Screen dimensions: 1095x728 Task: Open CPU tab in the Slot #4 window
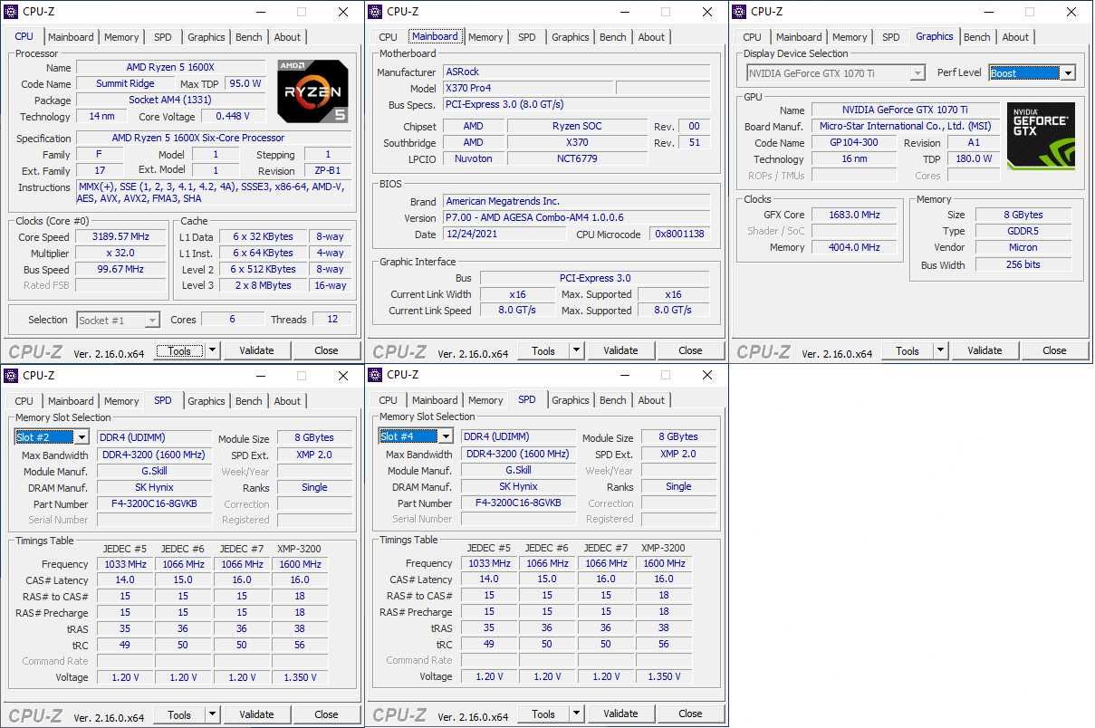point(388,400)
